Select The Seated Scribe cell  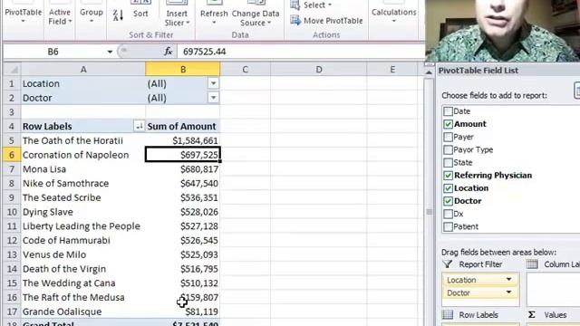click(83, 197)
